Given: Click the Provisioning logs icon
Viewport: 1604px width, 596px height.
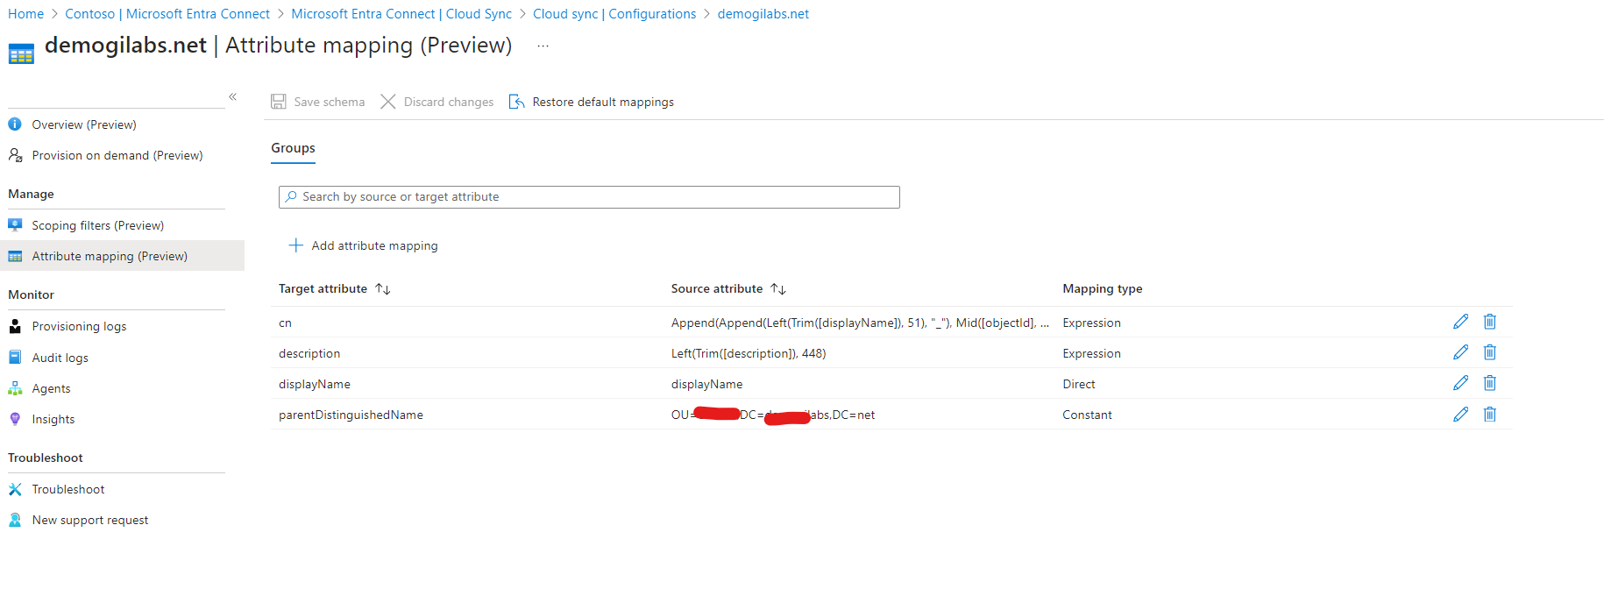Looking at the screenshot, I should point(15,326).
